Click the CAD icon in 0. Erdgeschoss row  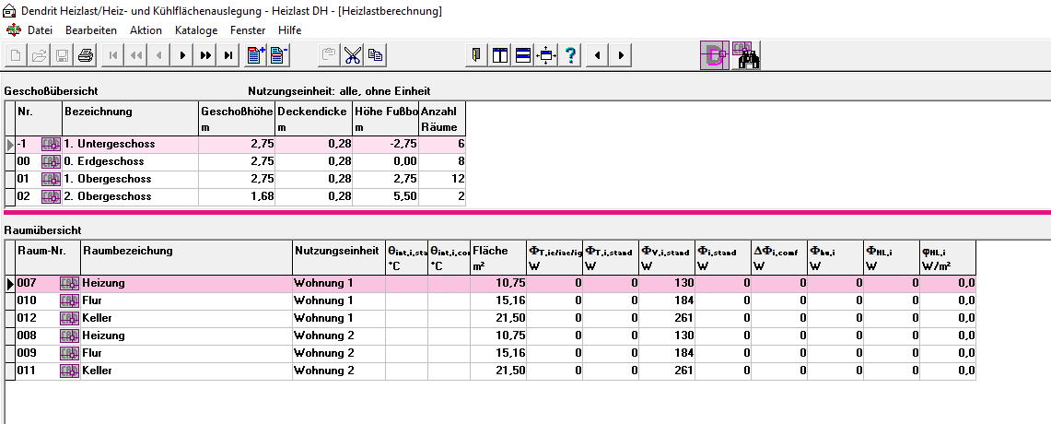click(51, 161)
